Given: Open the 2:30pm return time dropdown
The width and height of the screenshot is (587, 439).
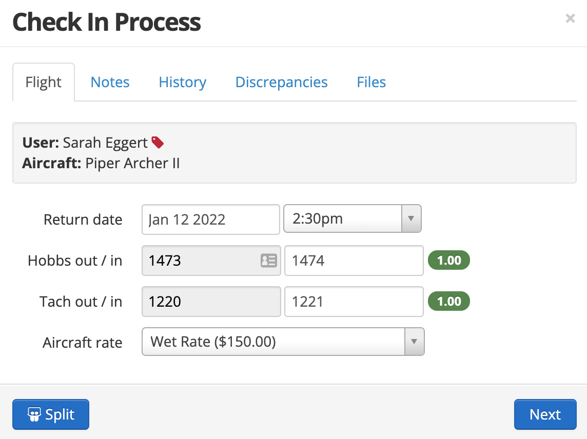Looking at the screenshot, I should point(410,219).
